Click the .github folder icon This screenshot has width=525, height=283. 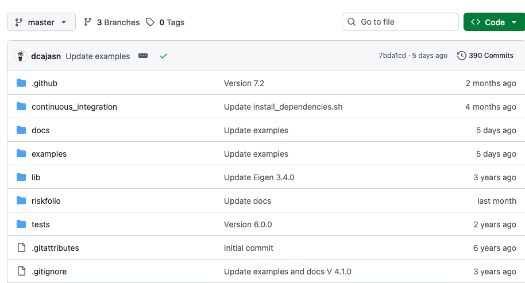(x=21, y=83)
